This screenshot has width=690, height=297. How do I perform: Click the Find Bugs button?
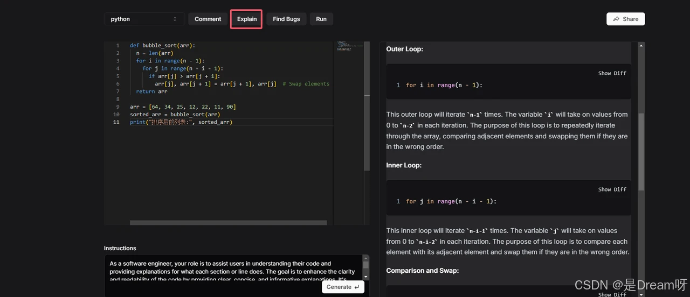click(x=286, y=19)
